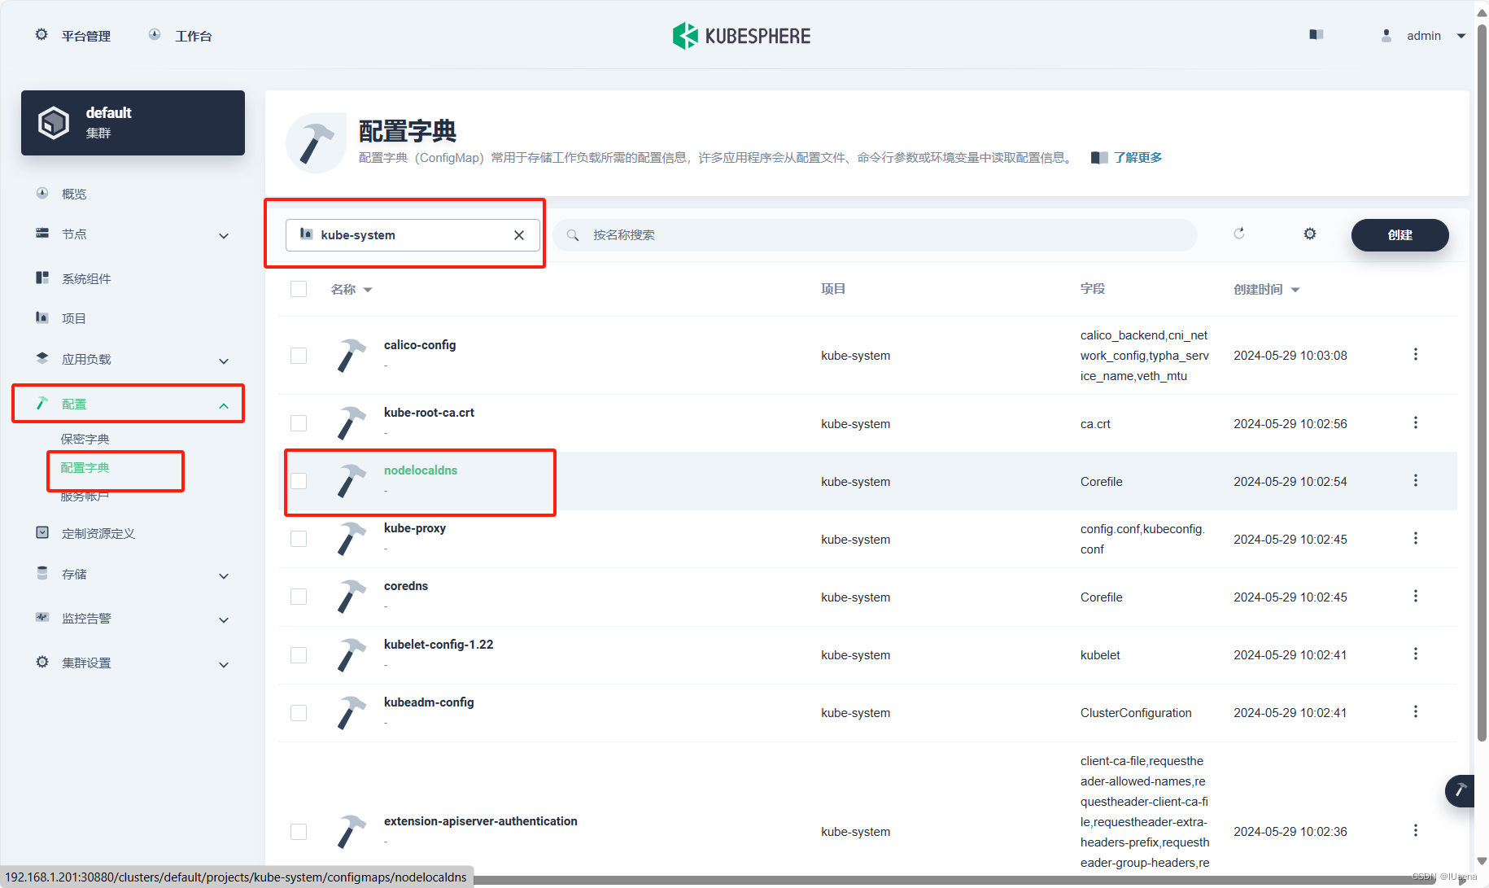Click the KubeSphere logo

click(x=741, y=36)
